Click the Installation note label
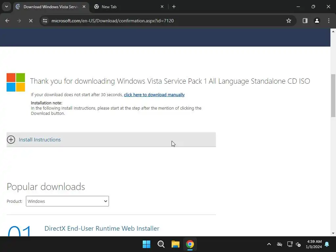The image size is (336, 252). click(x=47, y=103)
